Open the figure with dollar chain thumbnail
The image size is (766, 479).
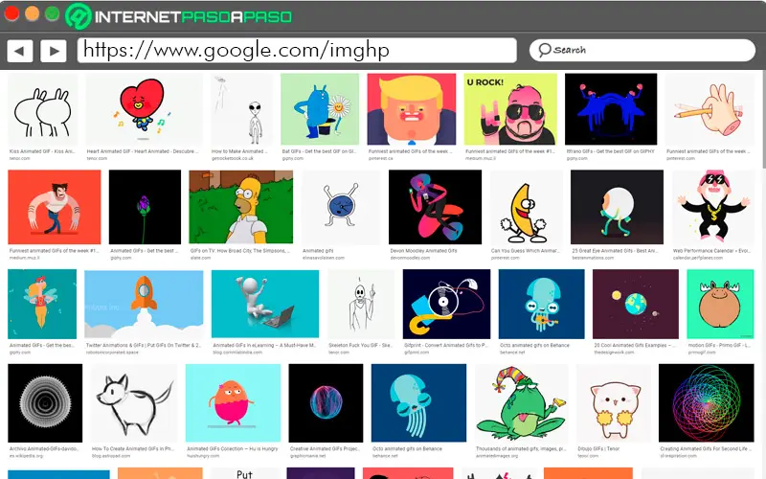tap(712, 207)
